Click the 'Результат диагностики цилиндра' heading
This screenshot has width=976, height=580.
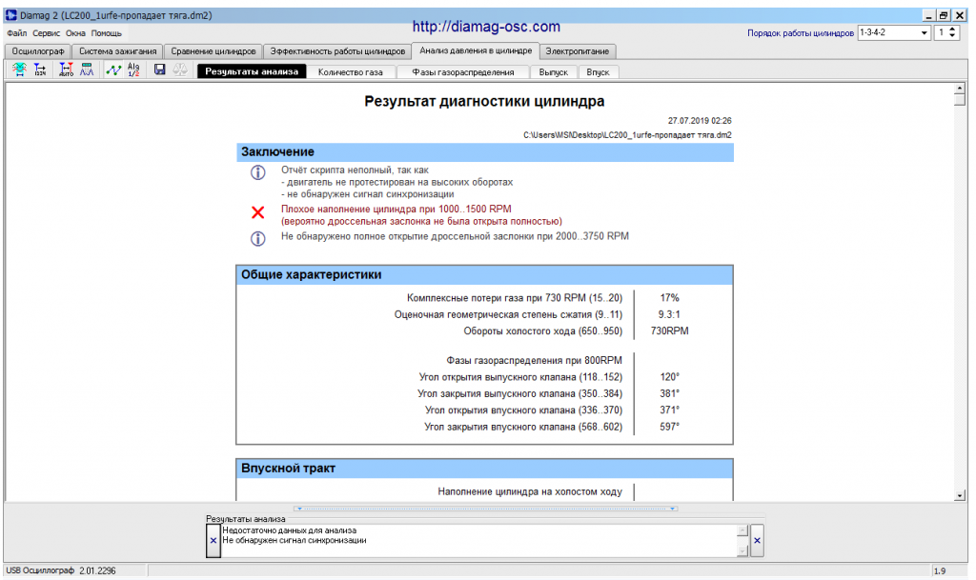[x=484, y=101]
